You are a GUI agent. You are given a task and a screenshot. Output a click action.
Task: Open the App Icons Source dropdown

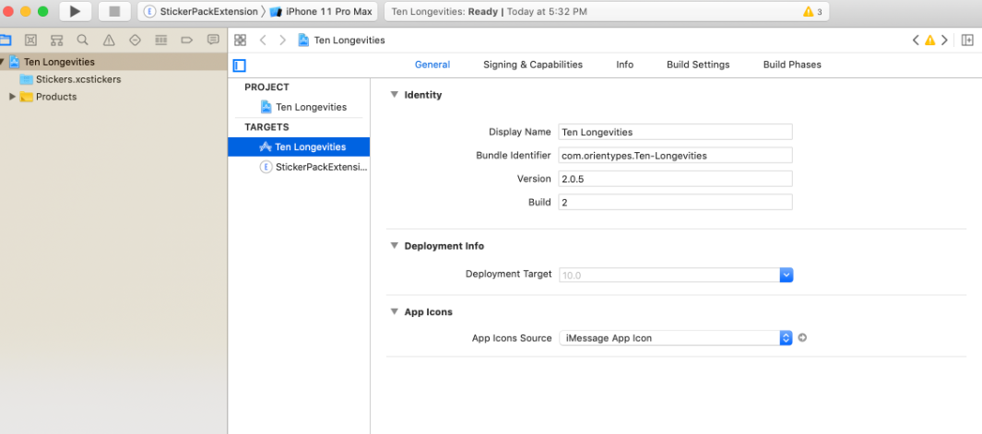(676, 338)
